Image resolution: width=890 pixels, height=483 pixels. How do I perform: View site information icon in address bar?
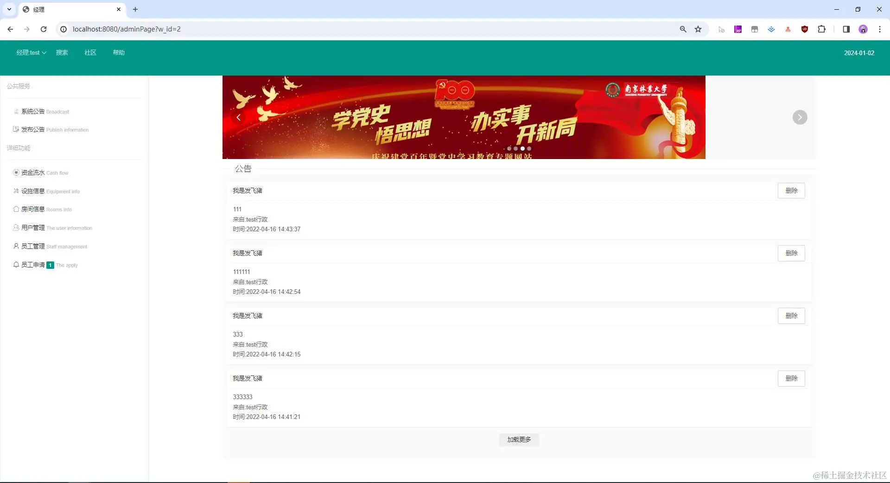[x=64, y=29]
